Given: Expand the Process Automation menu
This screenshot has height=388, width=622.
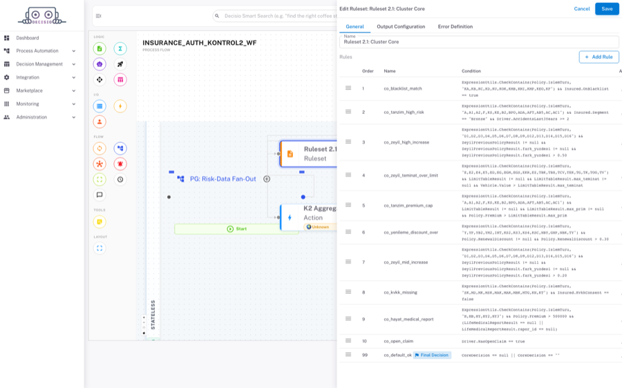Looking at the screenshot, I should click(41, 50).
